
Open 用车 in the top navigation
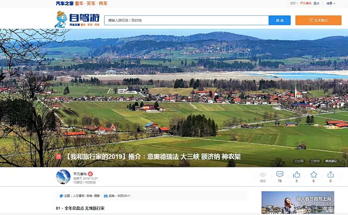pyautogui.click(x=103, y=3)
